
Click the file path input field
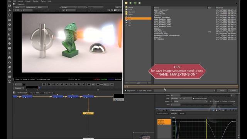tap(181, 86)
